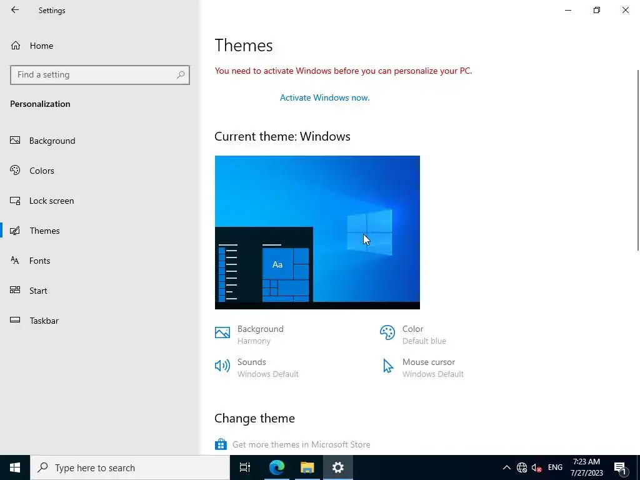Click the Themes icon in the sidebar
Viewport: 640px width, 480px height.
[15, 231]
